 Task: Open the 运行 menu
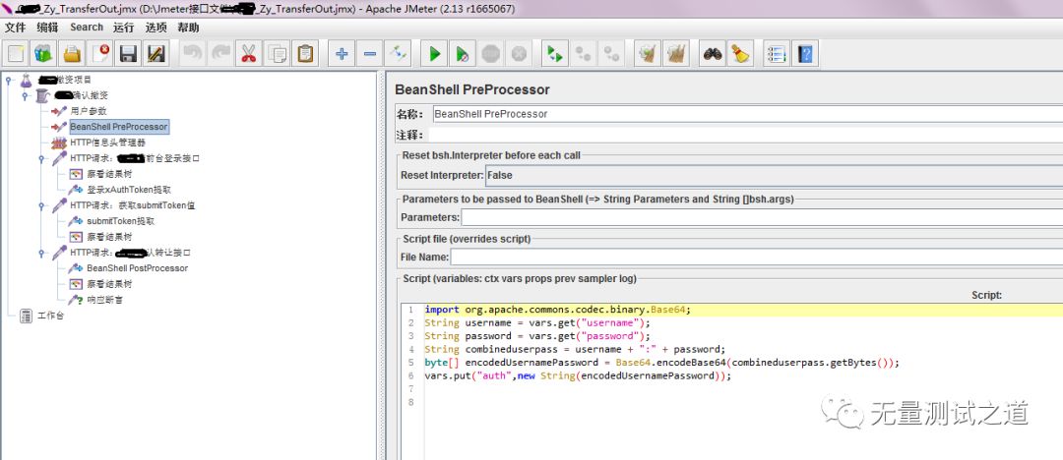[x=124, y=28]
